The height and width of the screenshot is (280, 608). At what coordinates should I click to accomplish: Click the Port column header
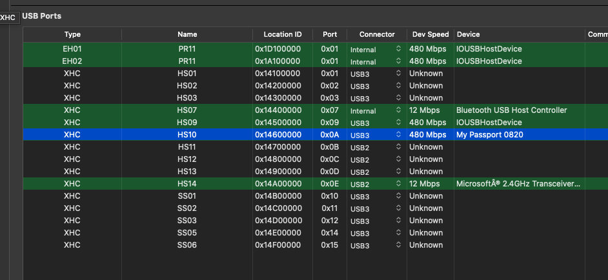click(329, 34)
